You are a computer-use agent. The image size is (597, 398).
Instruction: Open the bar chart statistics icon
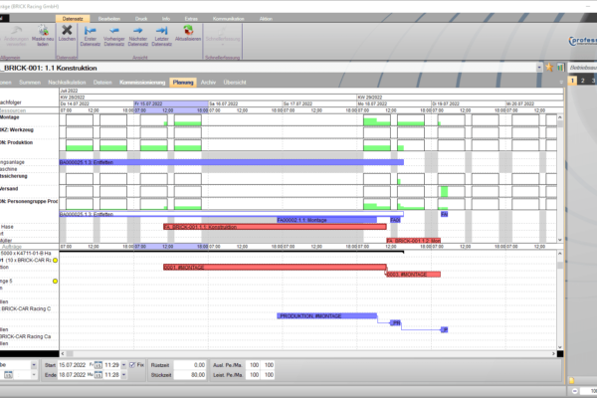click(560, 68)
